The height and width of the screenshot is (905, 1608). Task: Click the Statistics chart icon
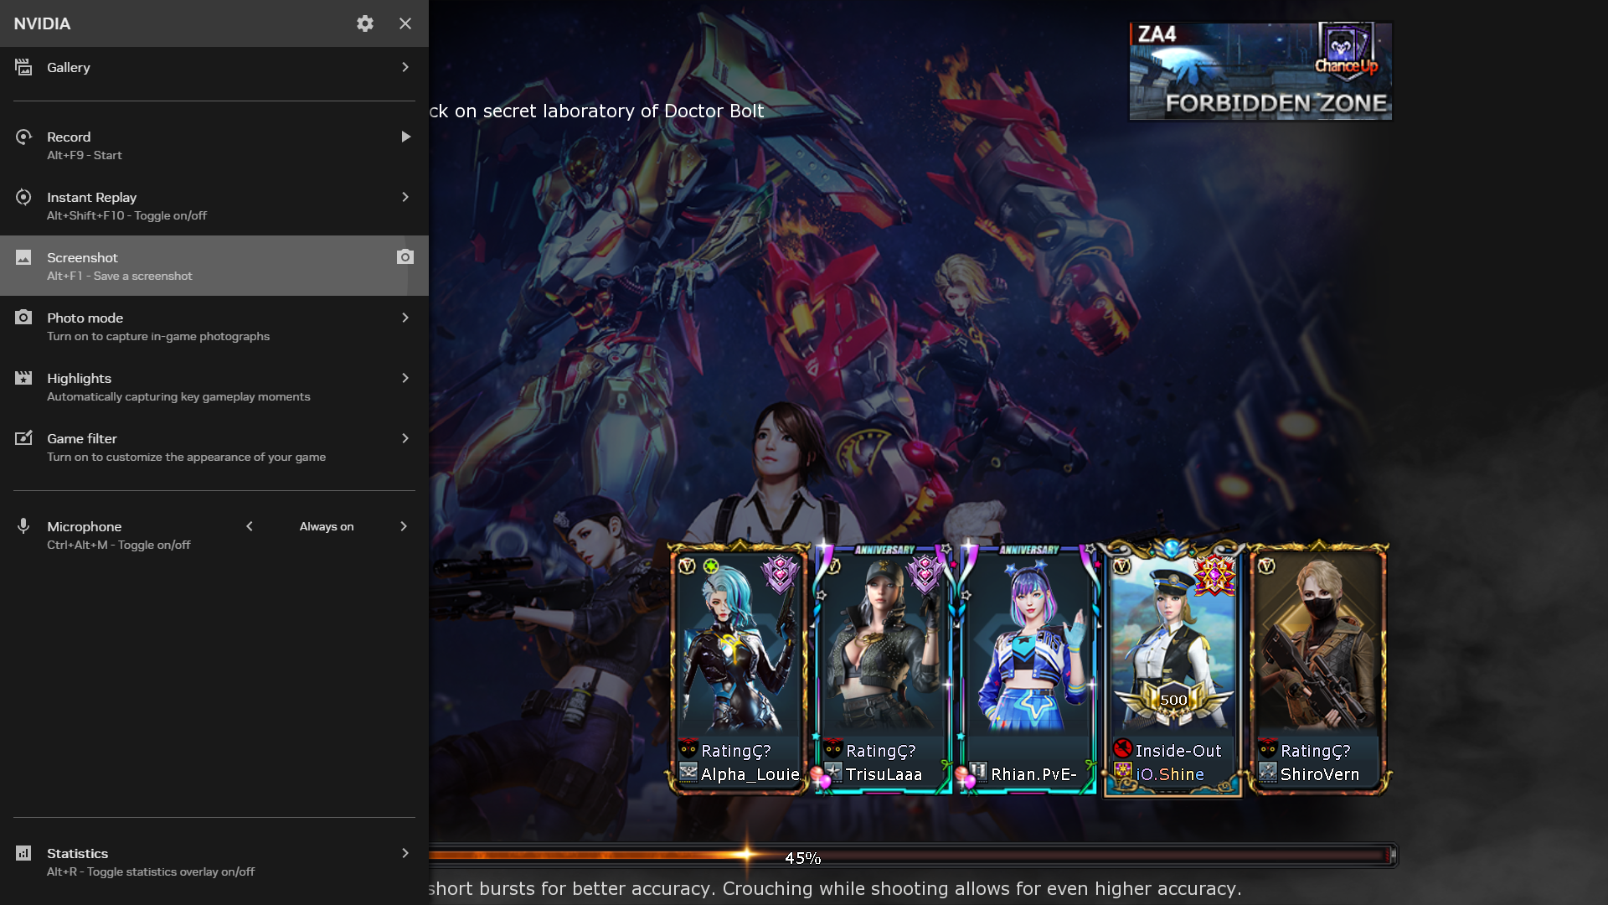pyautogui.click(x=23, y=853)
